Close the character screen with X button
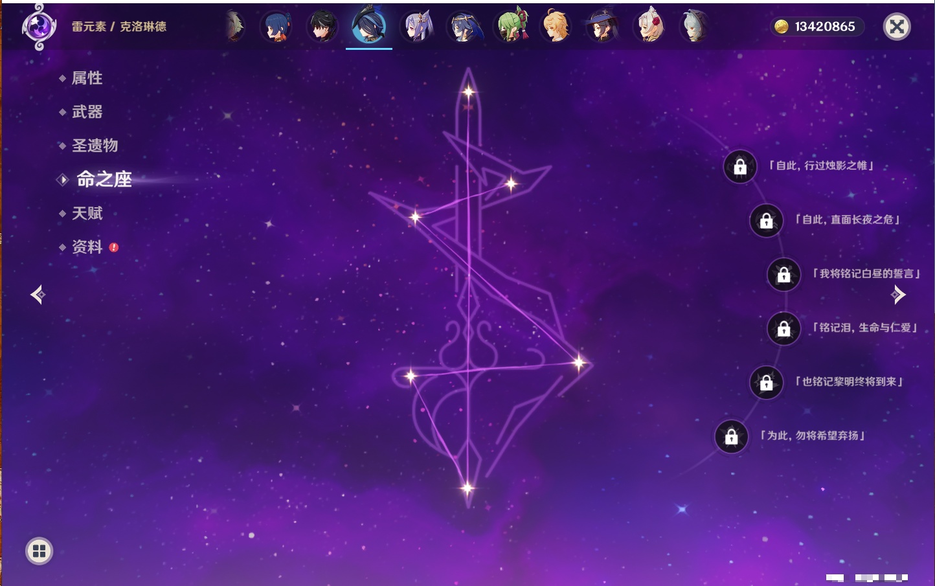Screen dimensions: 935x586 point(897,27)
